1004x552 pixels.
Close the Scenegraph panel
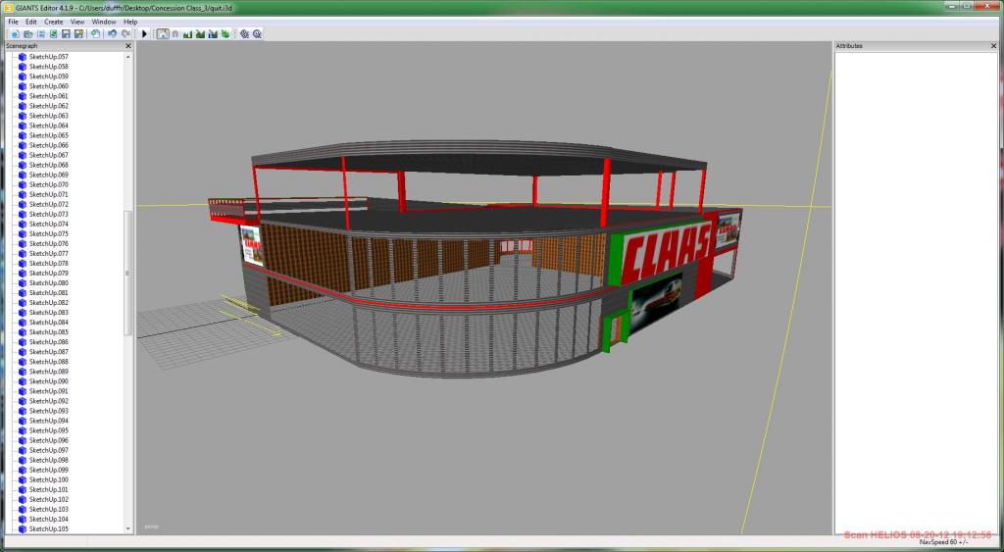click(x=128, y=46)
